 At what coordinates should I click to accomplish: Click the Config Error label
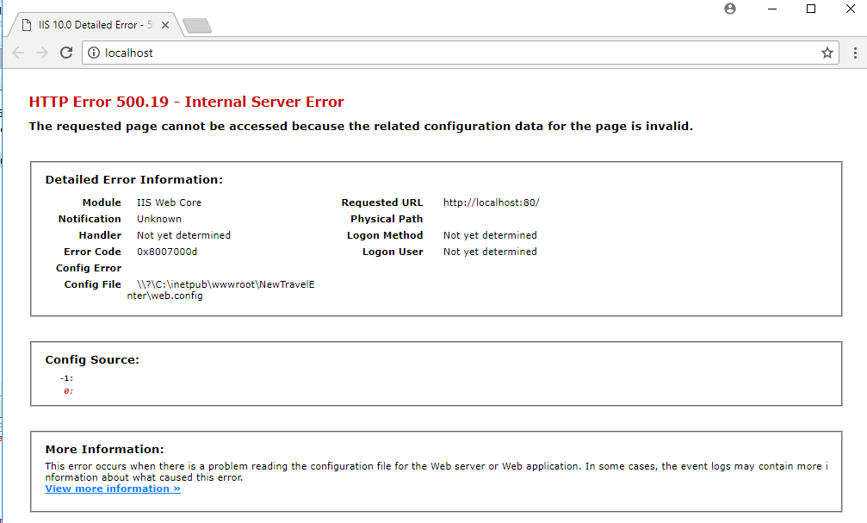89,268
